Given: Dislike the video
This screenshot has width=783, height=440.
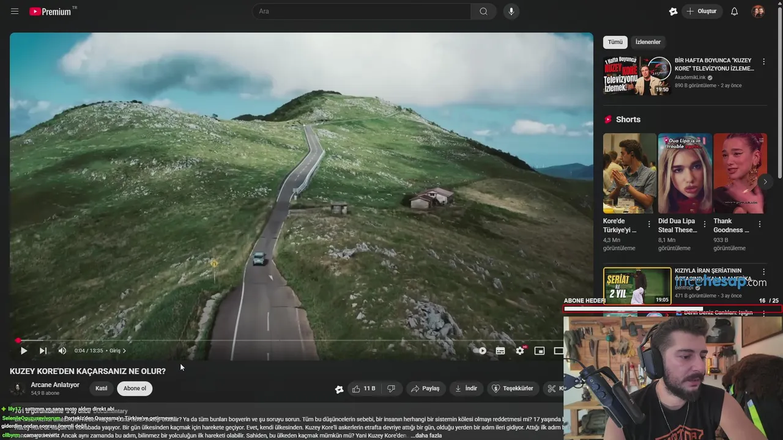Looking at the screenshot, I should tap(391, 389).
